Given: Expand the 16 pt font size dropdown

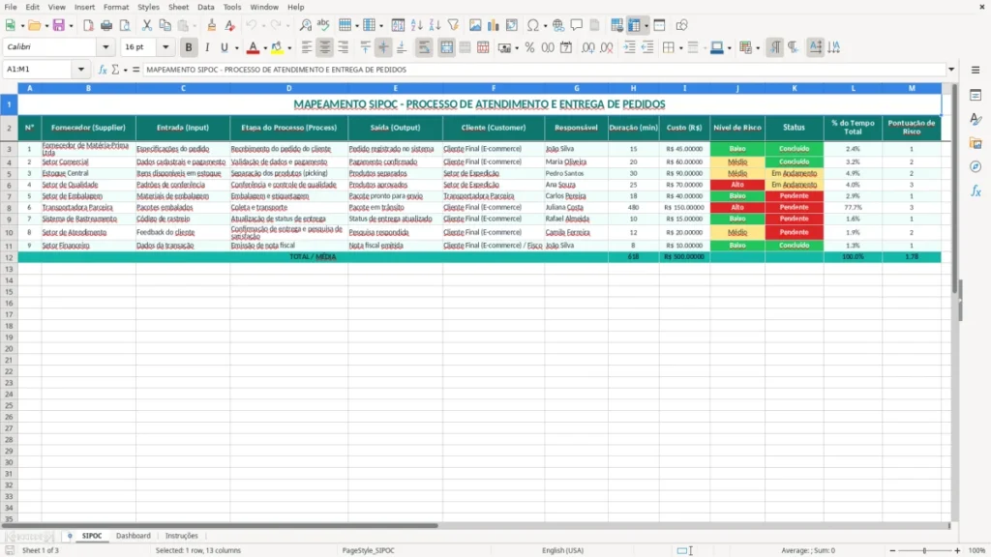Looking at the screenshot, I should 165,47.
